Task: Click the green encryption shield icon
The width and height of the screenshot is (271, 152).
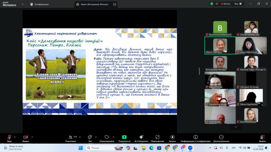Action: (x=211, y=4)
